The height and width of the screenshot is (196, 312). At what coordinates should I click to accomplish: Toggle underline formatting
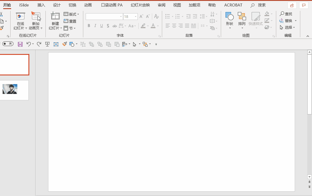pos(101,26)
